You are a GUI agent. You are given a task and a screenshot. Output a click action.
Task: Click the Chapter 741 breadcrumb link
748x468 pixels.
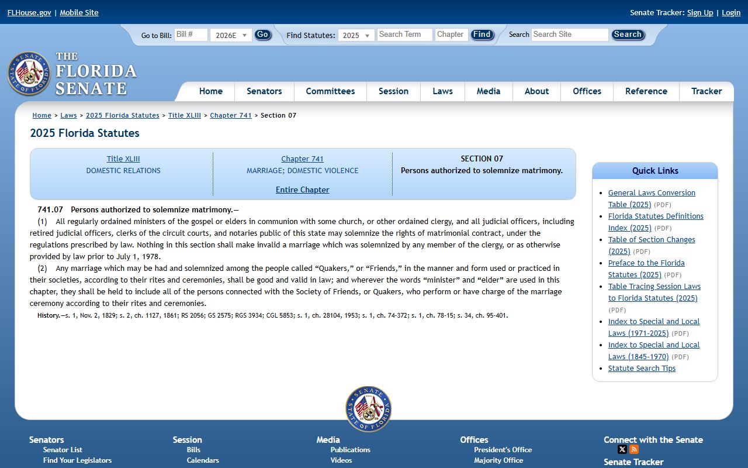click(231, 115)
